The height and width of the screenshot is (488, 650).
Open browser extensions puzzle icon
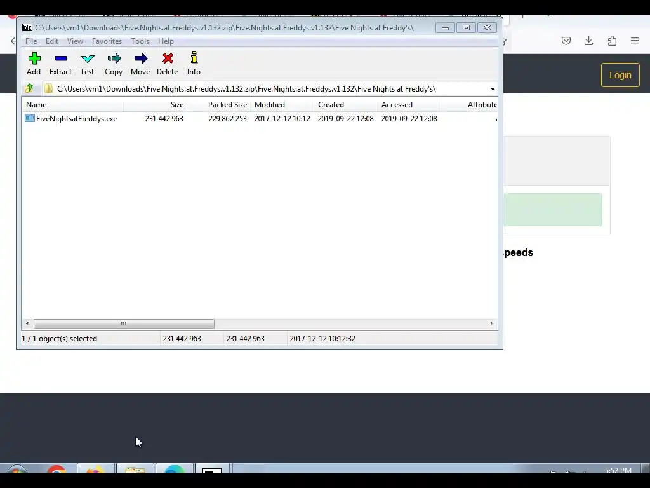[612, 41]
